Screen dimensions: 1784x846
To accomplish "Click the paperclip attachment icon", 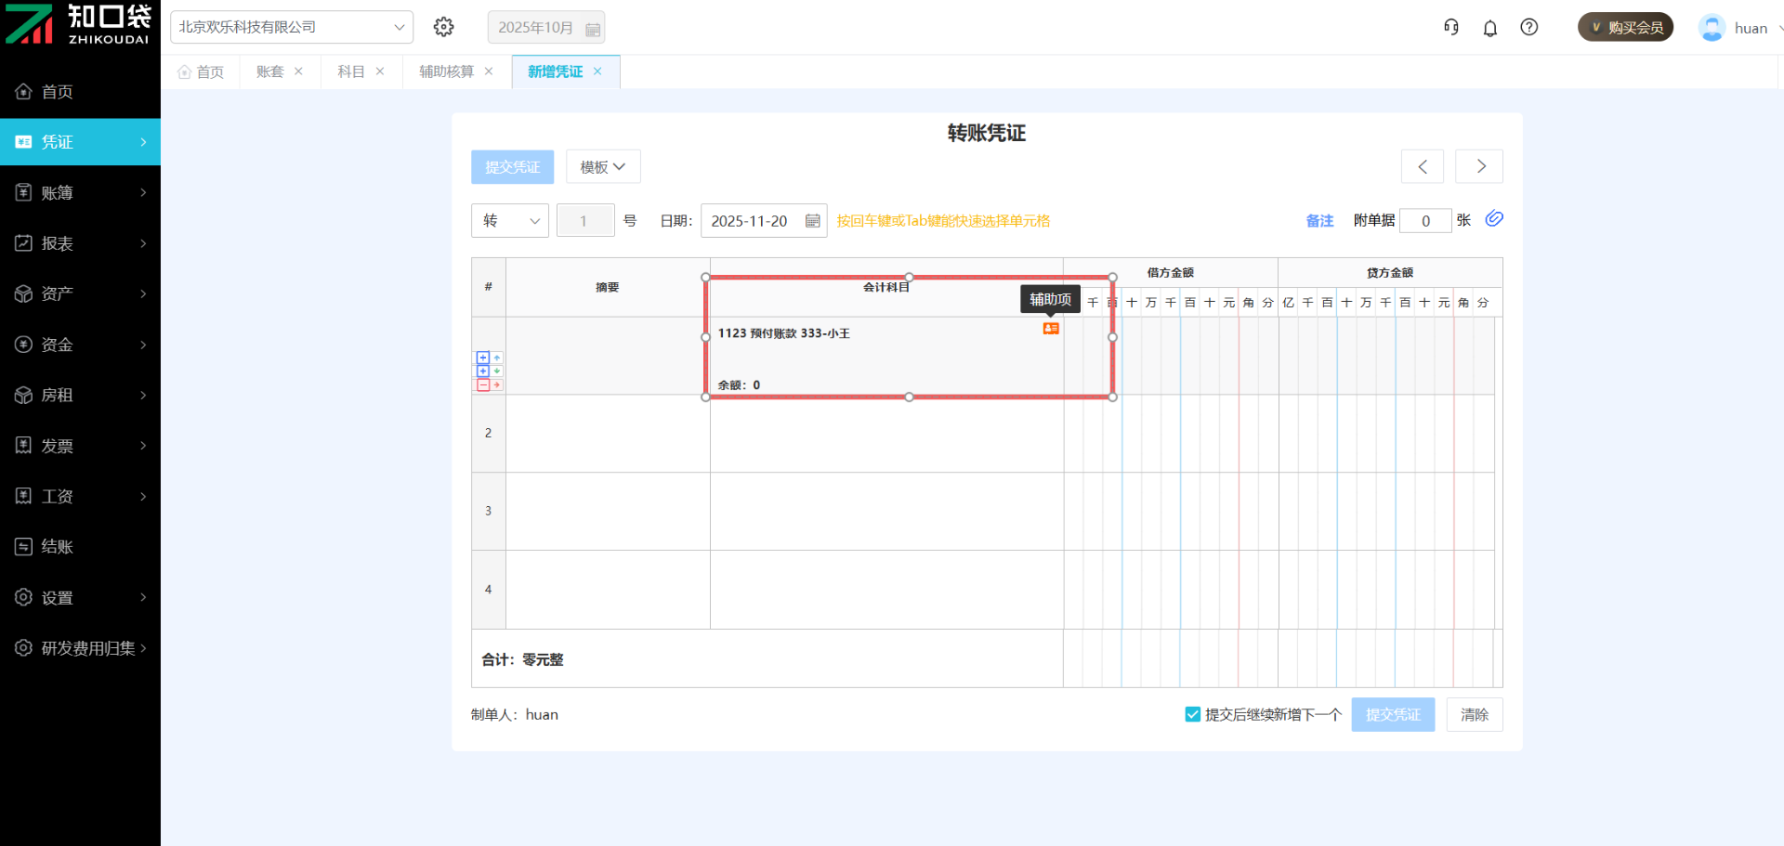I will pos(1494,219).
